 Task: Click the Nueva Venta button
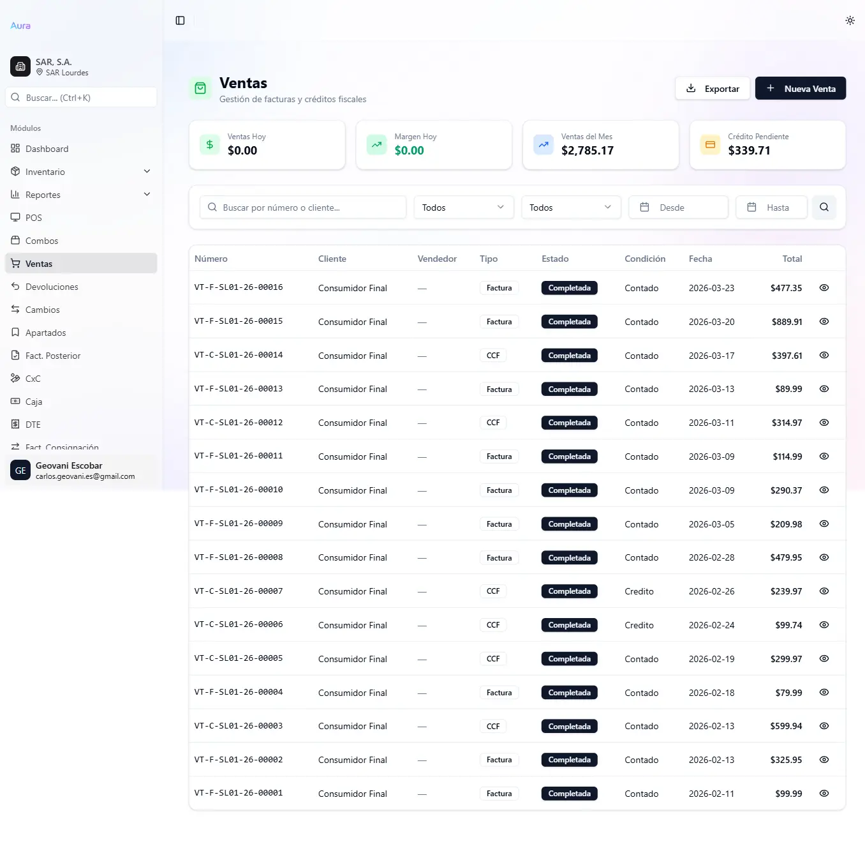pyautogui.click(x=801, y=88)
